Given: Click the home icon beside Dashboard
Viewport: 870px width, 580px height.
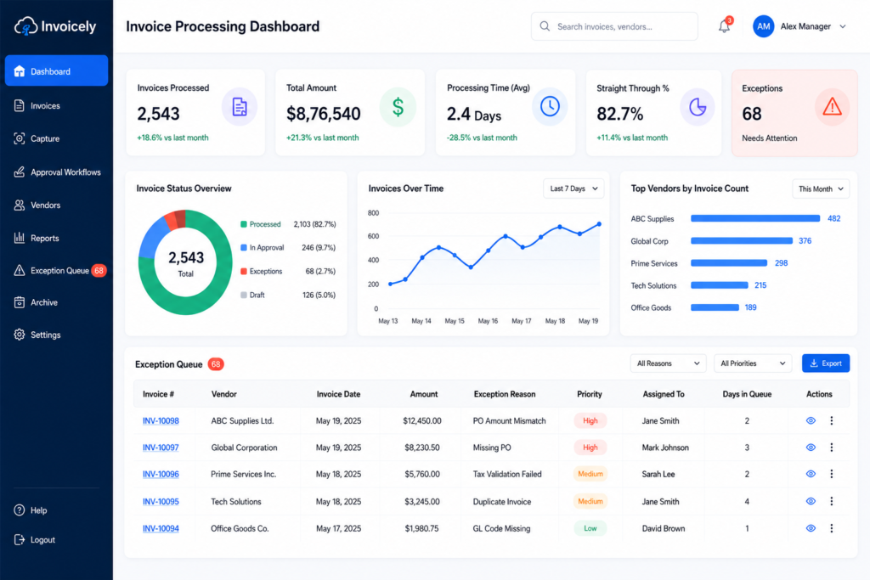Looking at the screenshot, I should 20,71.
